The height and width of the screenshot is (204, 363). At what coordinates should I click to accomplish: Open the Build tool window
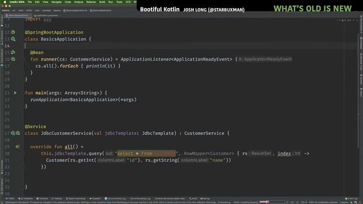click(193, 198)
